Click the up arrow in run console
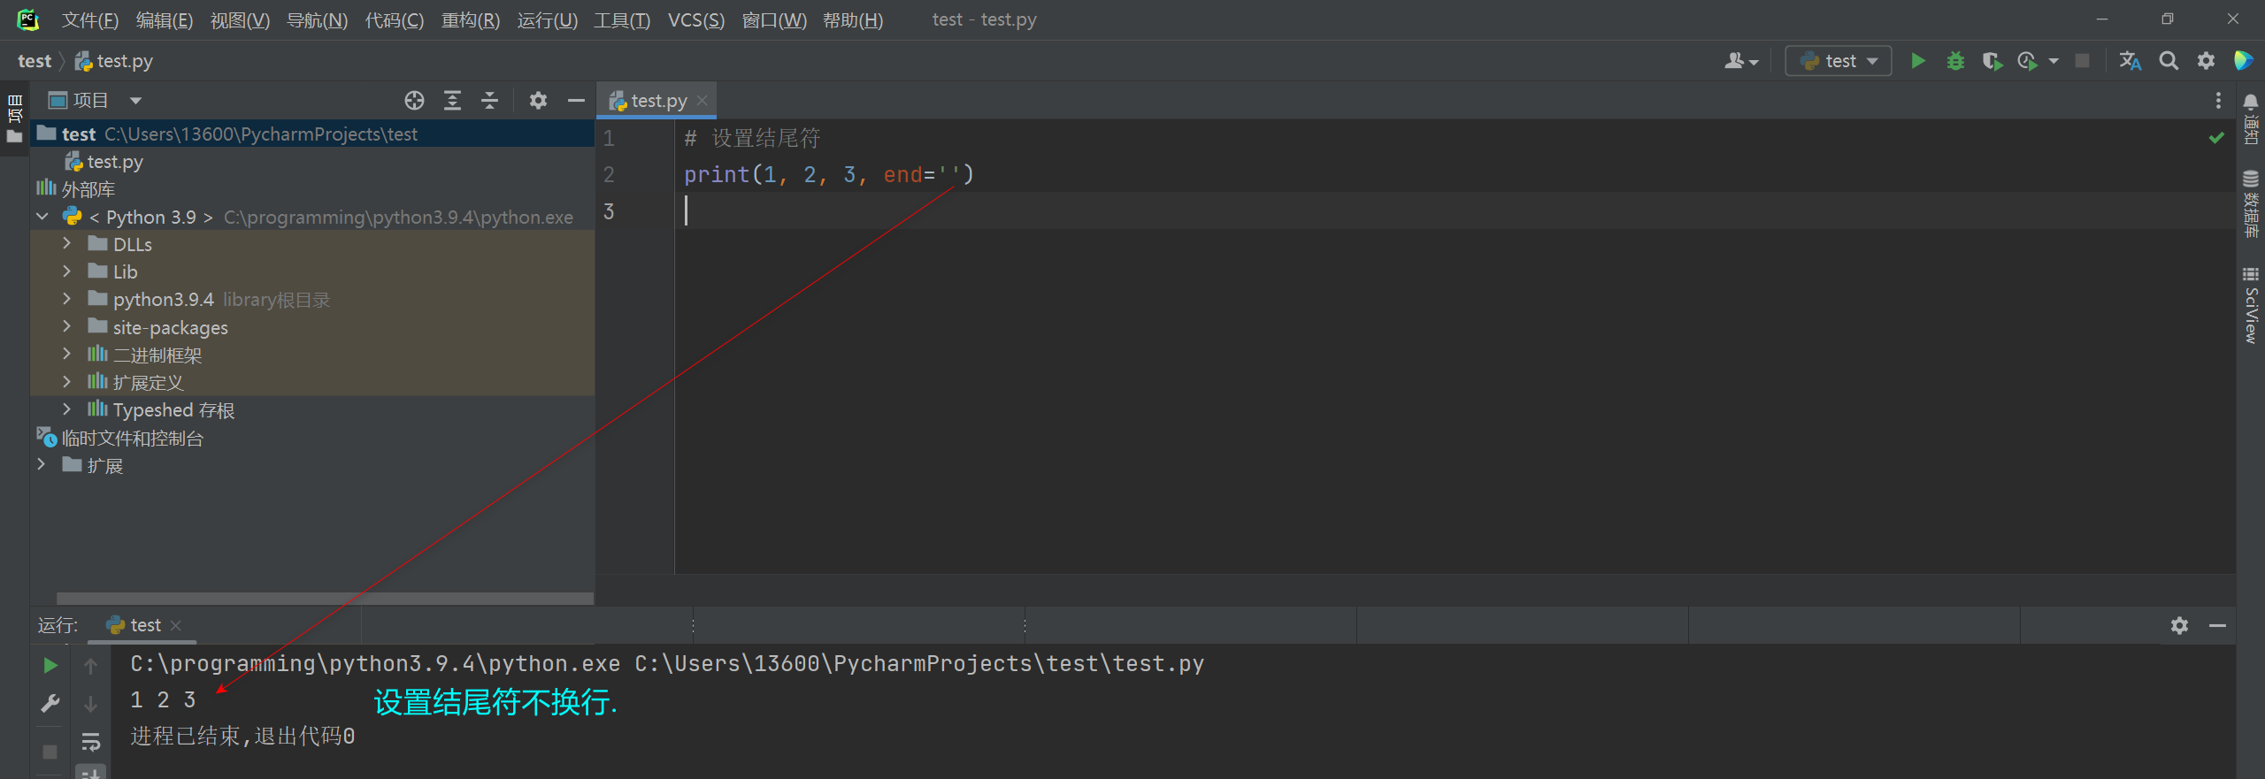 point(90,666)
